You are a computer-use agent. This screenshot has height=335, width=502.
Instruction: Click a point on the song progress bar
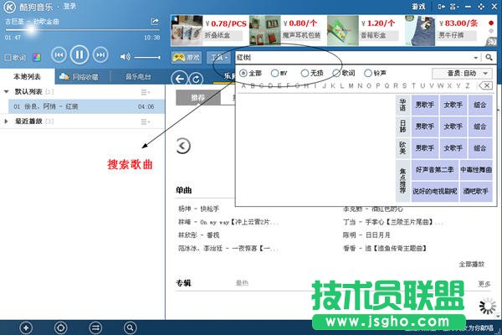pos(82,30)
